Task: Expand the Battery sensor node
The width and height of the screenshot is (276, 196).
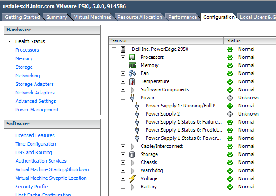Action: click(123, 187)
